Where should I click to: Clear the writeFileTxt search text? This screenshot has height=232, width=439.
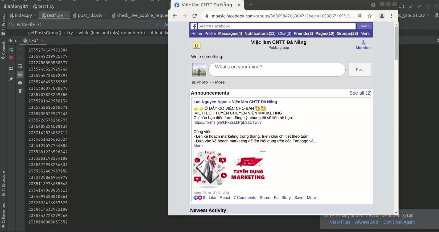coord(148,24)
